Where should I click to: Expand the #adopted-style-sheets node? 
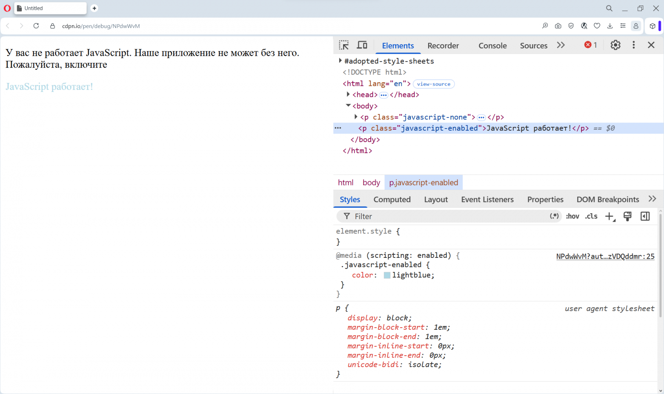341,61
